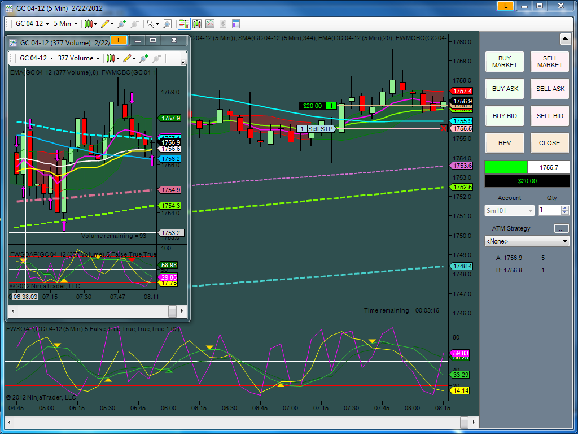Click main chart scrollbar right arrow
This screenshot has width=578, height=434.
coord(474,422)
